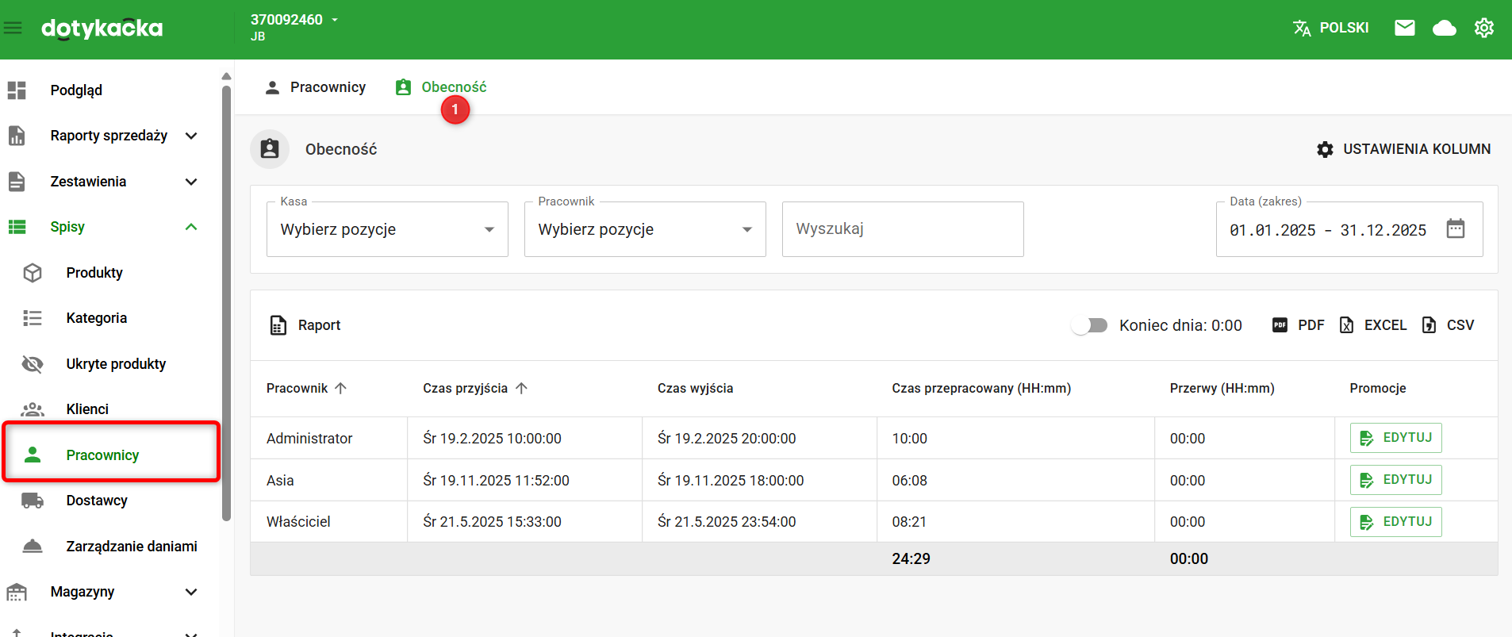Switch to the Pracownicy tab

point(316,87)
